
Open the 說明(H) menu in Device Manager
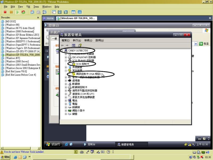tap(100, 41)
